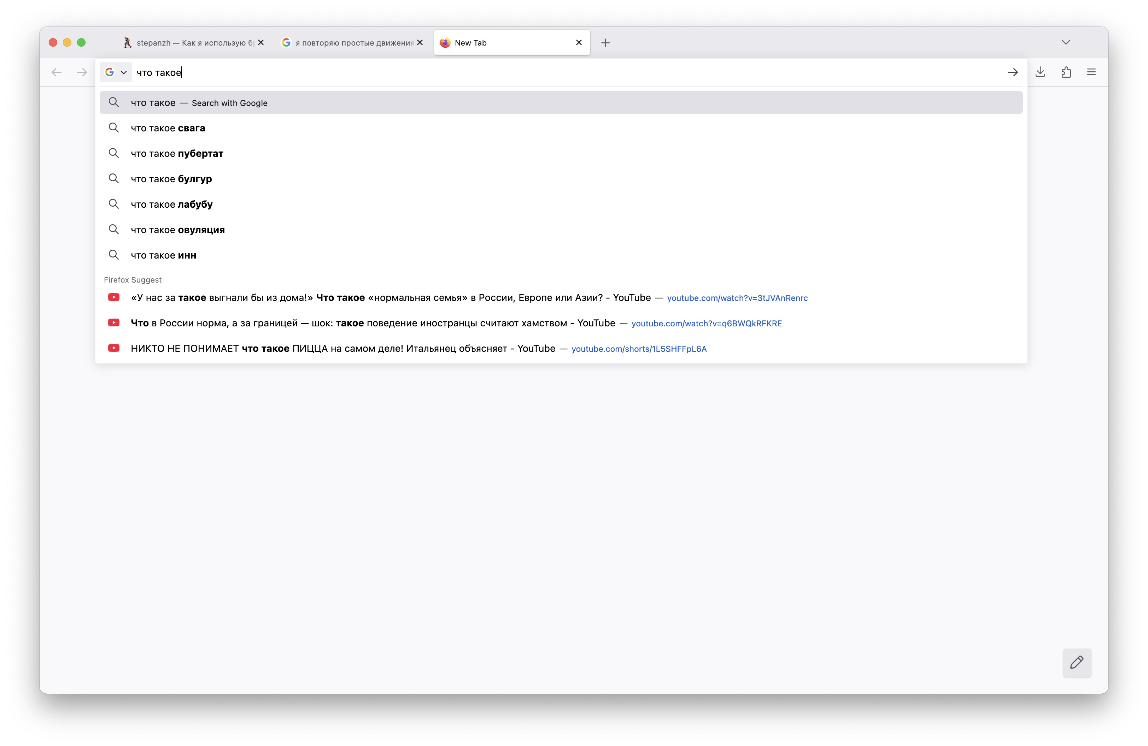
Task: Choose suggestion 'что такое булгур'
Action: click(561, 179)
